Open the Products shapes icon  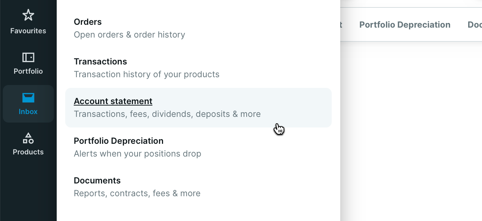pos(28,138)
